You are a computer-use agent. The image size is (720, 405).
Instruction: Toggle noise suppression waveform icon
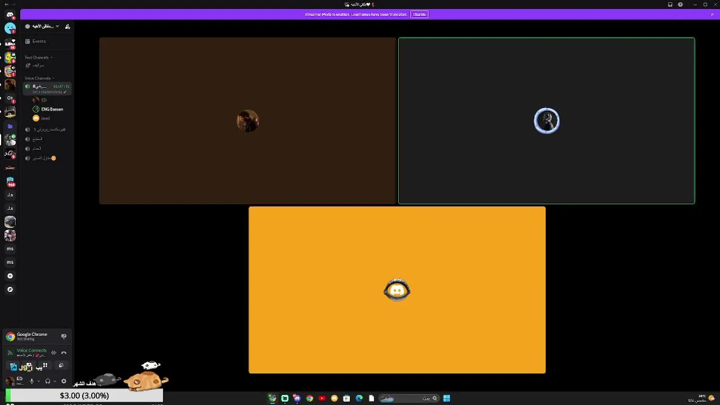point(53,353)
